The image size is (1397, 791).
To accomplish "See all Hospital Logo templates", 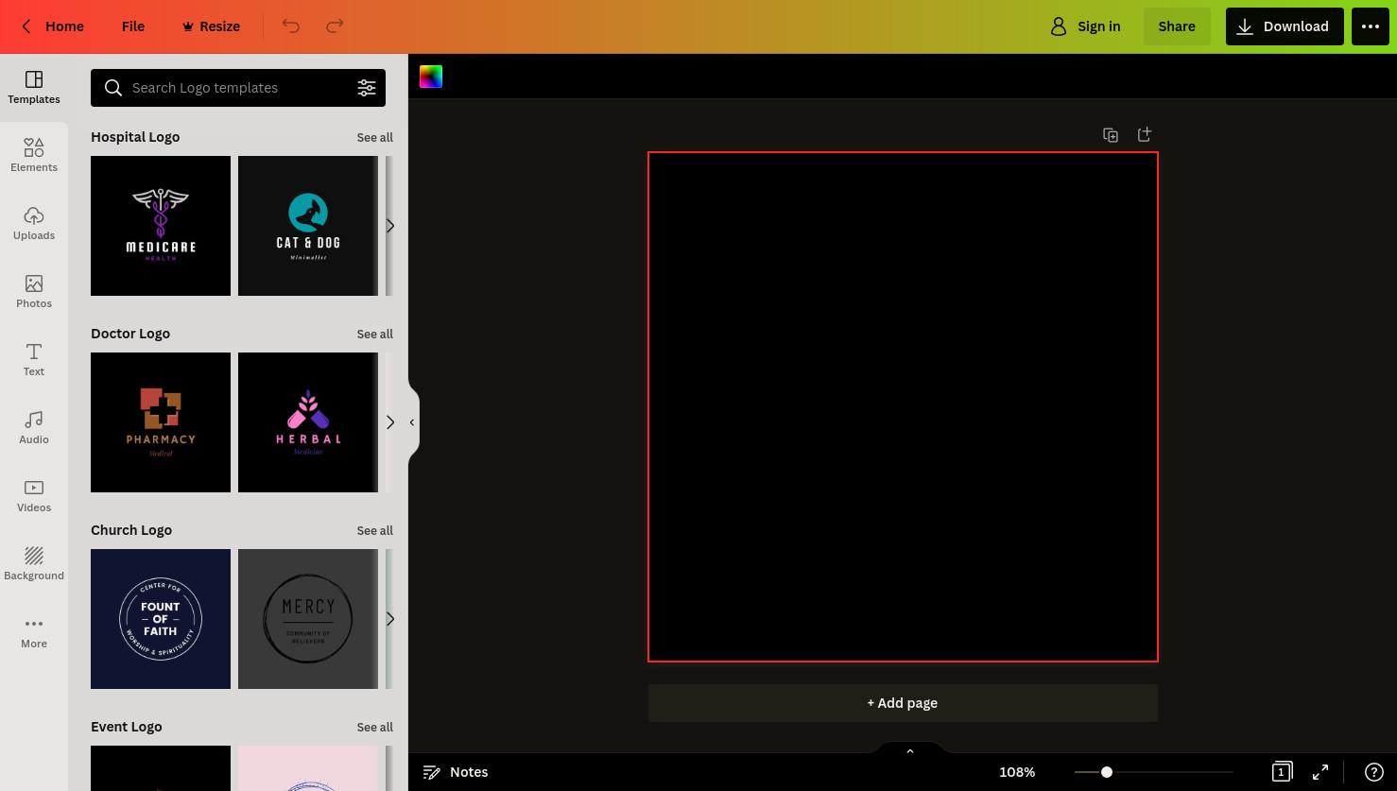I will click(375, 138).
